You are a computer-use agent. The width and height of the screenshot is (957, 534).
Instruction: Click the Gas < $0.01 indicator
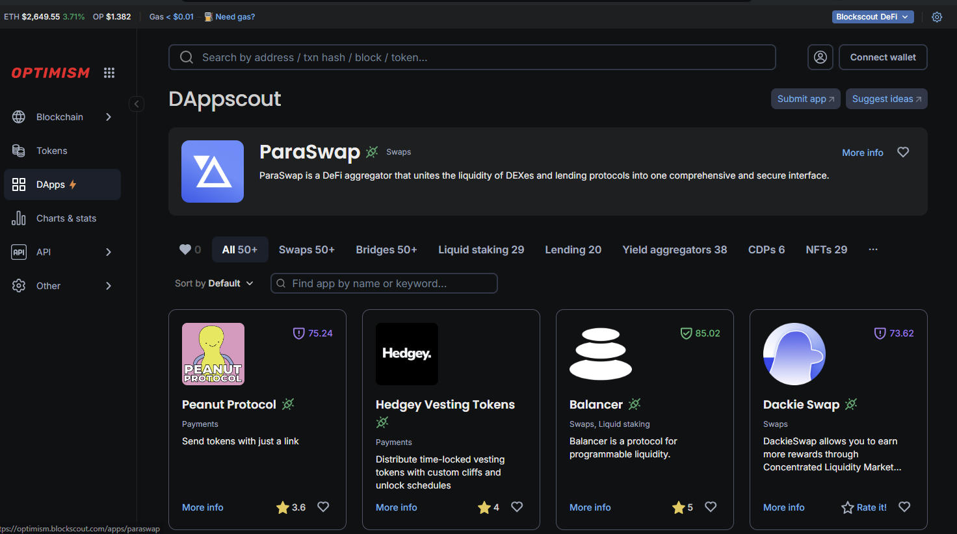pos(172,17)
